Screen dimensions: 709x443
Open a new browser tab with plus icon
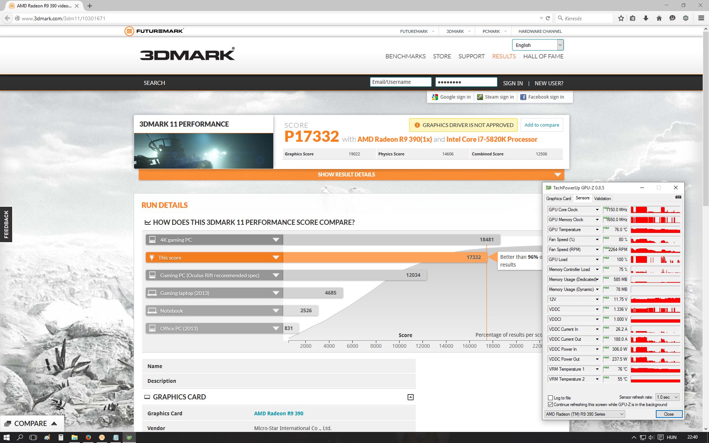90,6
